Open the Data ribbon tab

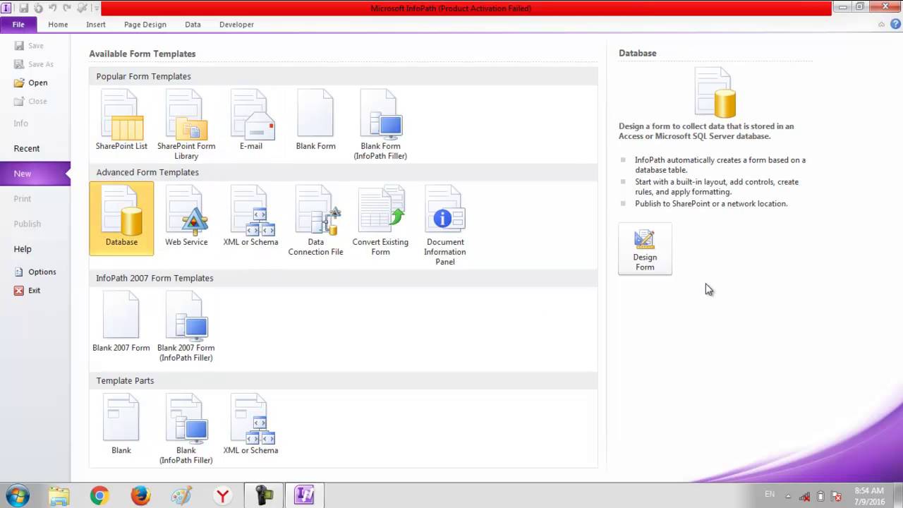(193, 25)
